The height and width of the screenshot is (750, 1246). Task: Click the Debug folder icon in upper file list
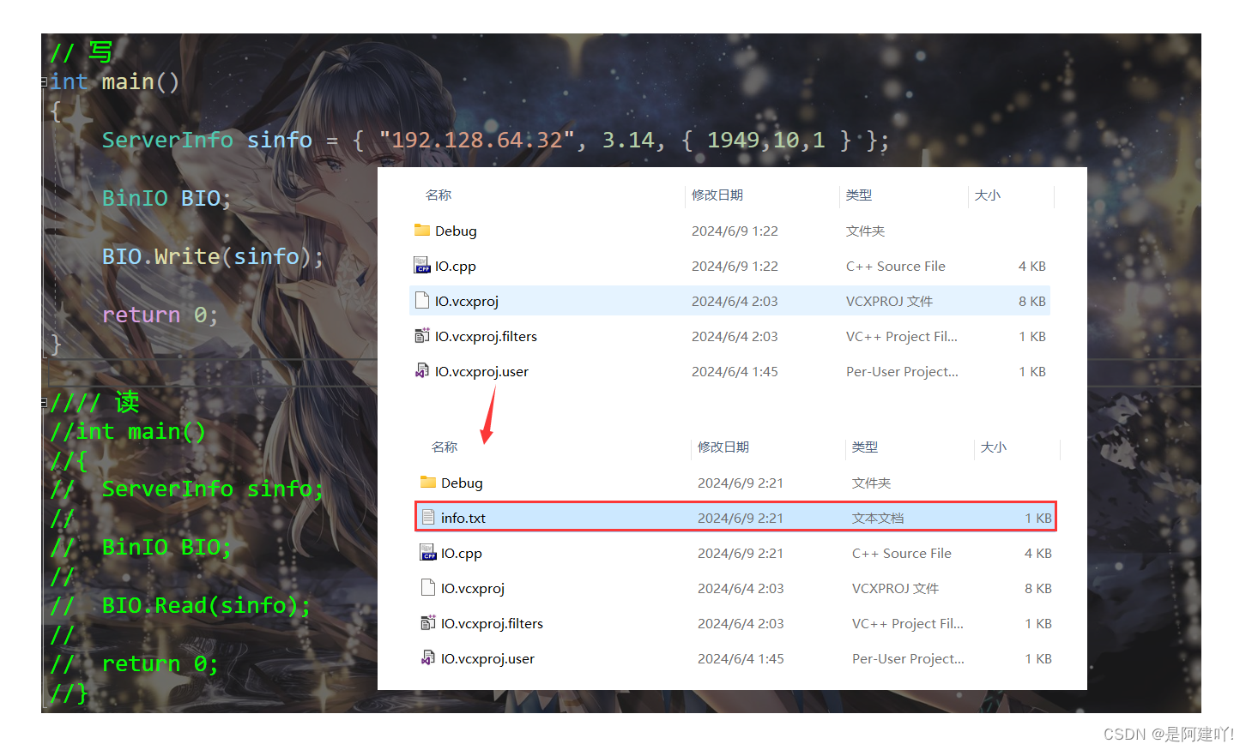click(421, 231)
